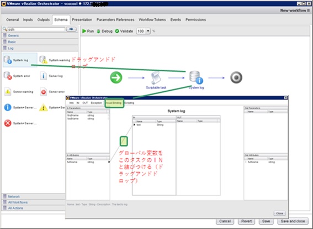
Task: Switch to the General tab
Action: [x=12, y=20]
